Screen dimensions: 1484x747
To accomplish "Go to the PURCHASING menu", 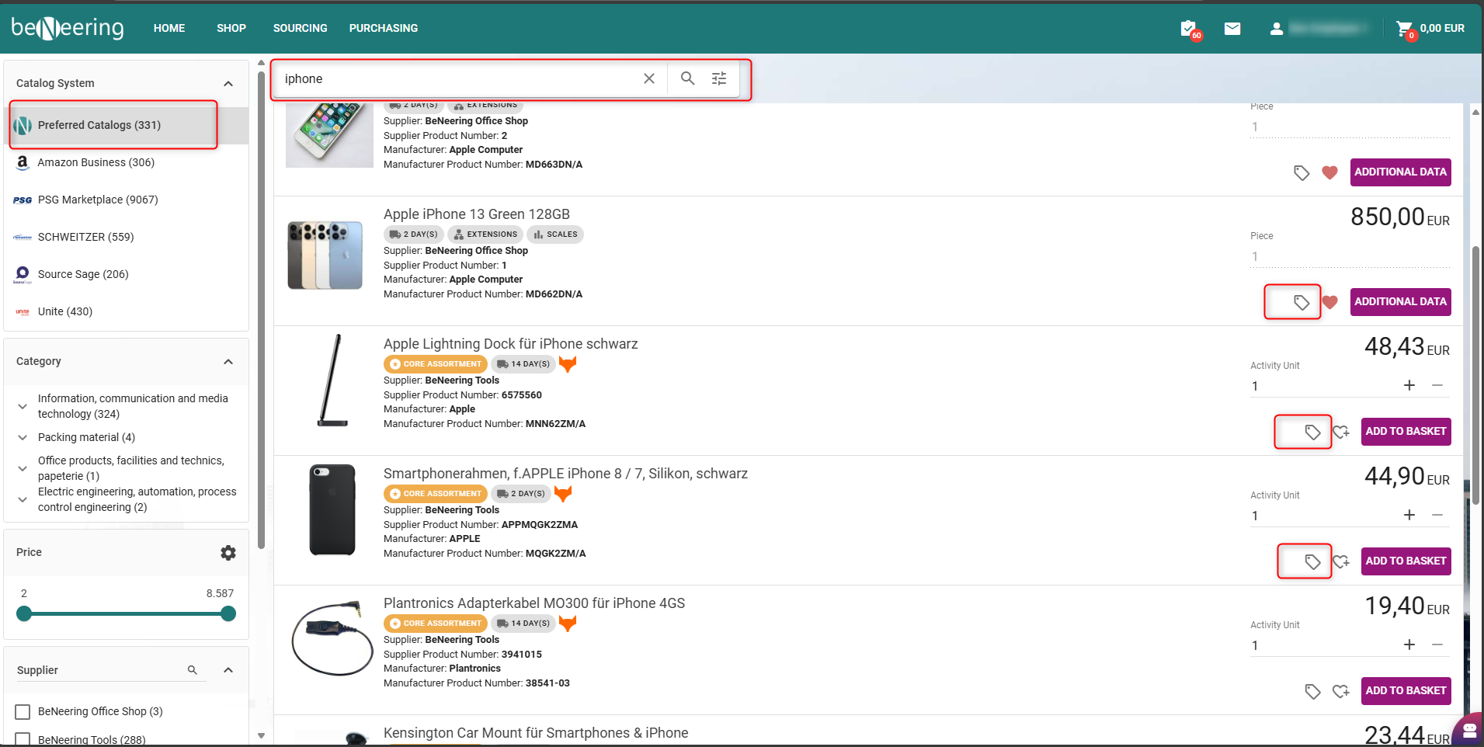I will click(383, 28).
